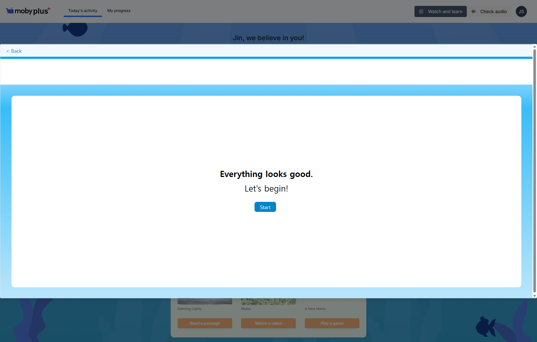Click the Check audio button
Image resolution: width=537 pixels, height=342 pixels.
[490, 11]
